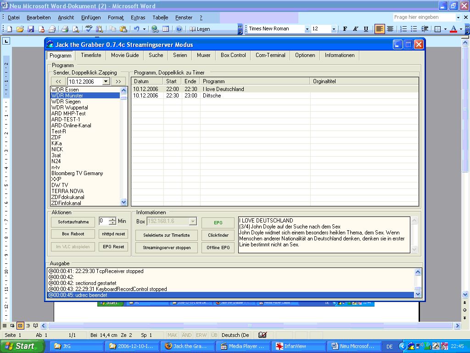The width and height of the screenshot is (470, 353).
Task: Click the Save icon in Word toolbar
Action: (31, 29)
